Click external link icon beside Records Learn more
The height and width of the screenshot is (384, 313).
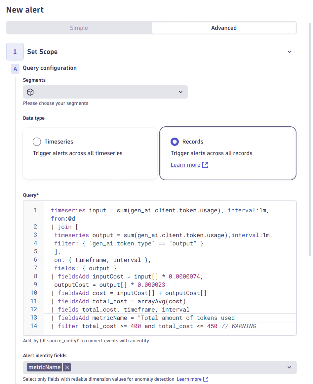pos(205,165)
